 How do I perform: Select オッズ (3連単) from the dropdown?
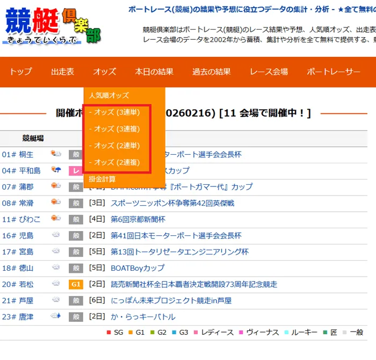pyautogui.click(x=117, y=112)
